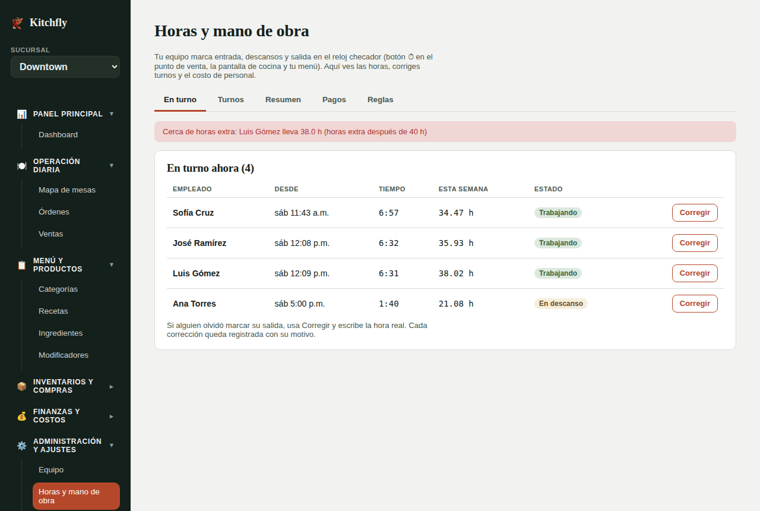The height and width of the screenshot is (511, 760).
Task: Click Corregir for José Ramírez
Action: click(x=695, y=243)
